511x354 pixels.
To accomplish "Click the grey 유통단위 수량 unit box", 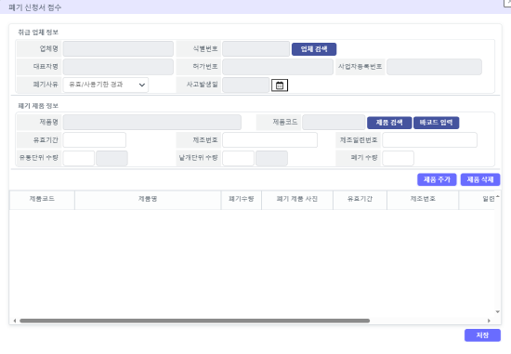I will 111,158.
